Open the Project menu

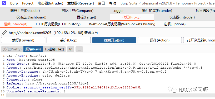pos(28,3)
